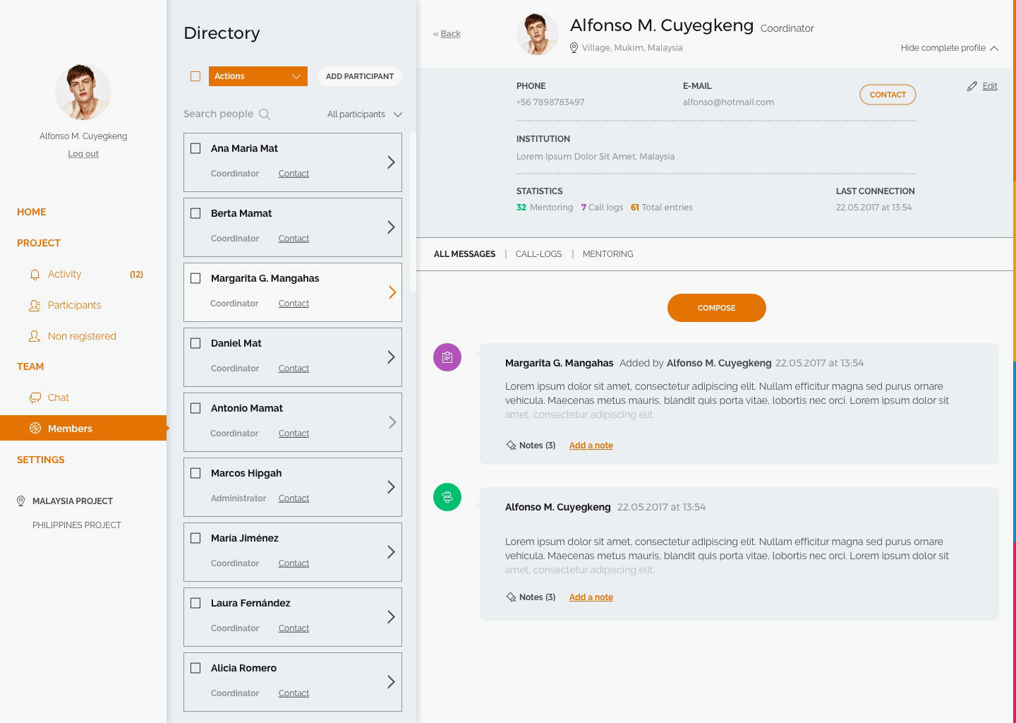Click the Back link

point(450,34)
